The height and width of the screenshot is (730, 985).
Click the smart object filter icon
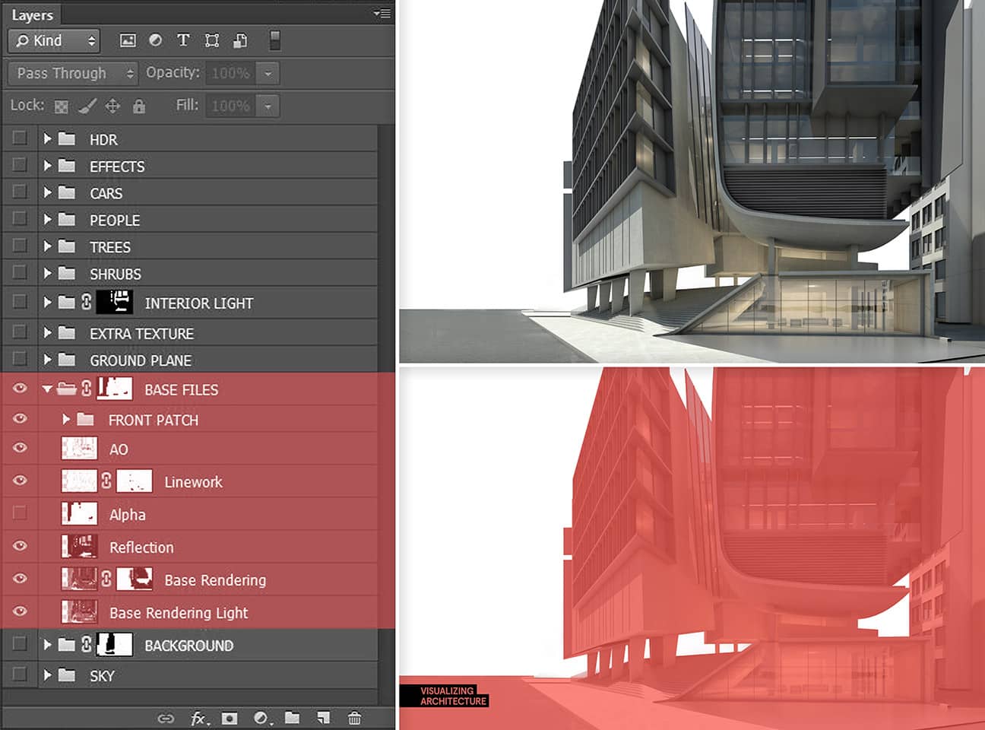click(240, 40)
